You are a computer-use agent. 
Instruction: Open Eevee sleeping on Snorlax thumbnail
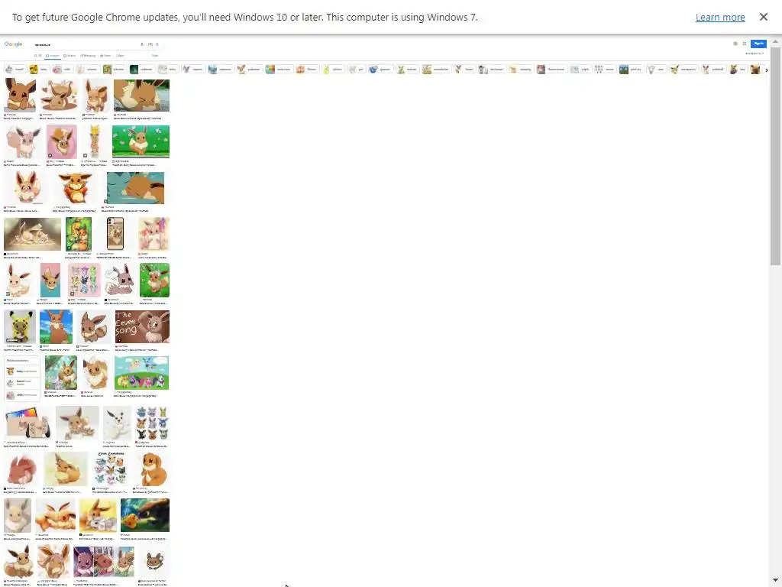click(x=135, y=188)
